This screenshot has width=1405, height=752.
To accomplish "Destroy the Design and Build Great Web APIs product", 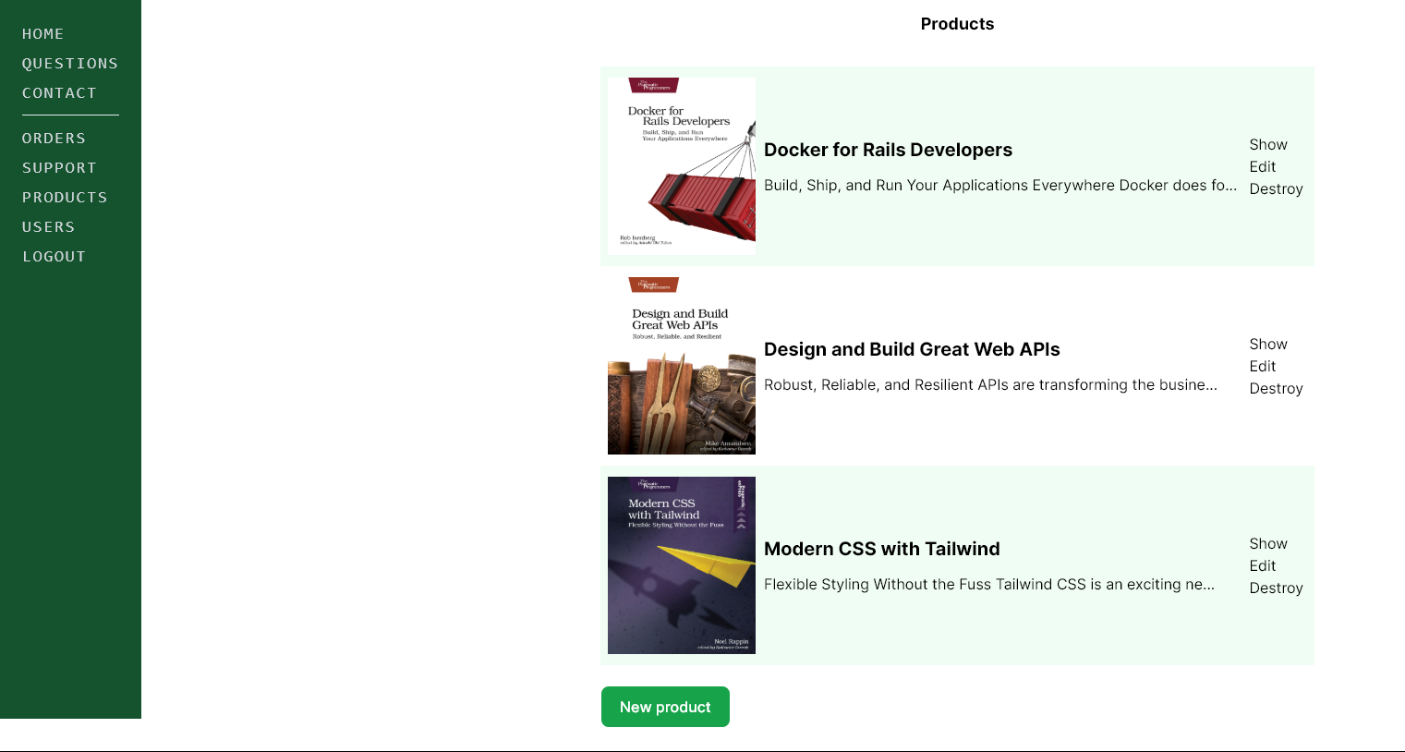I will [x=1276, y=389].
